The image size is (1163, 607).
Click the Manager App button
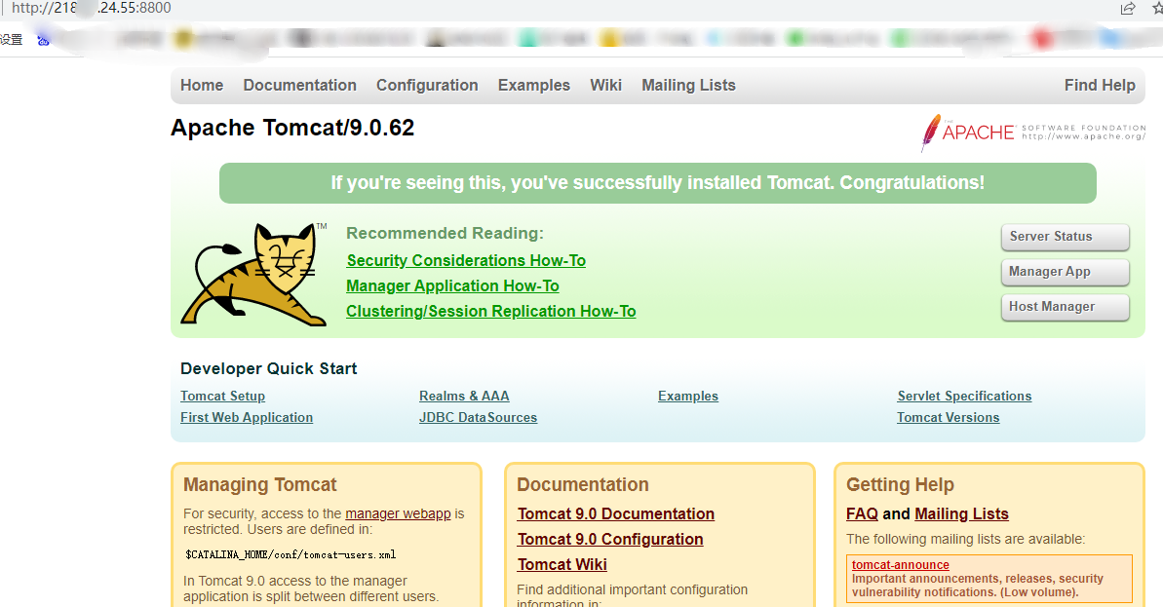point(1066,271)
